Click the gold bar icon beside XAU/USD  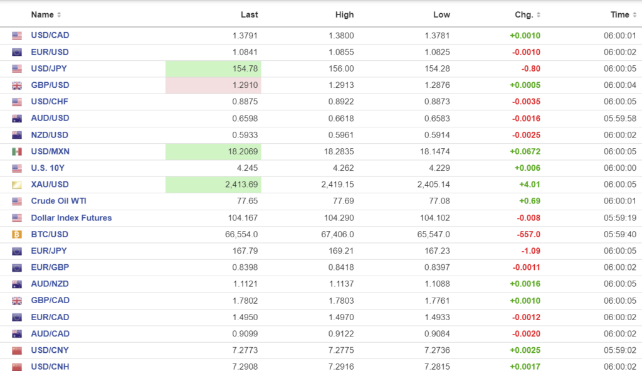[x=17, y=185]
